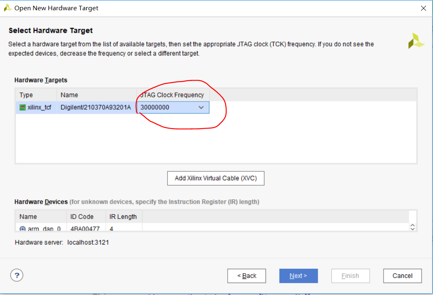Click the ID Code column header

82,217
